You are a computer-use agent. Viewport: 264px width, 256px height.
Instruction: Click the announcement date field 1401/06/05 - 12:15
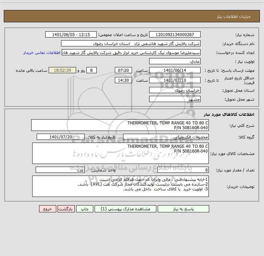tap(71, 34)
